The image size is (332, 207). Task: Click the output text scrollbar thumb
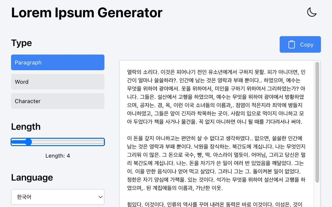click(x=317, y=122)
